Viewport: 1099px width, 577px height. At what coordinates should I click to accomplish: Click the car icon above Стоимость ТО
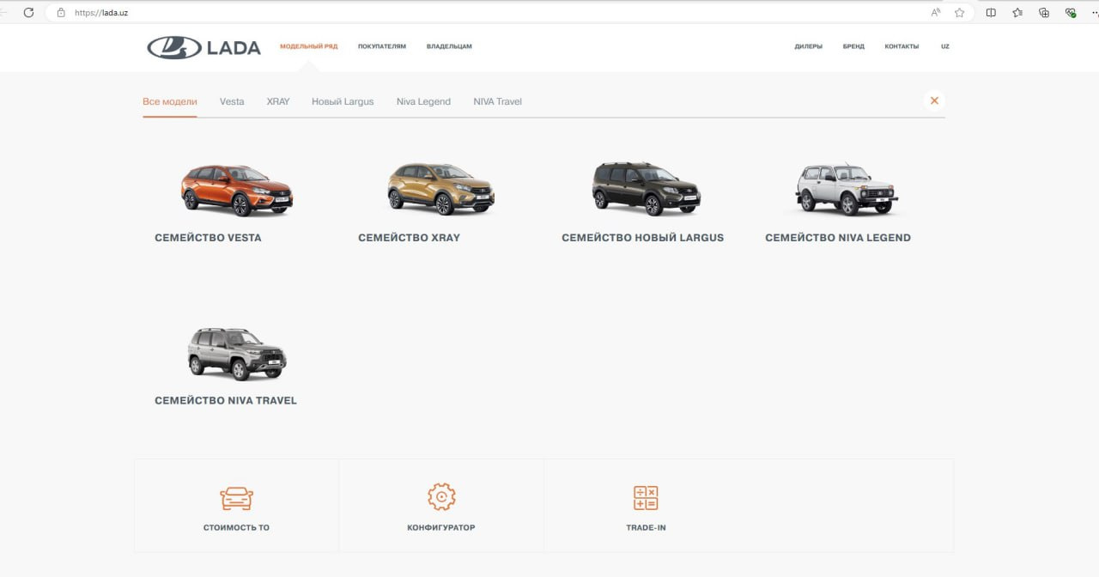pyautogui.click(x=236, y=498)
